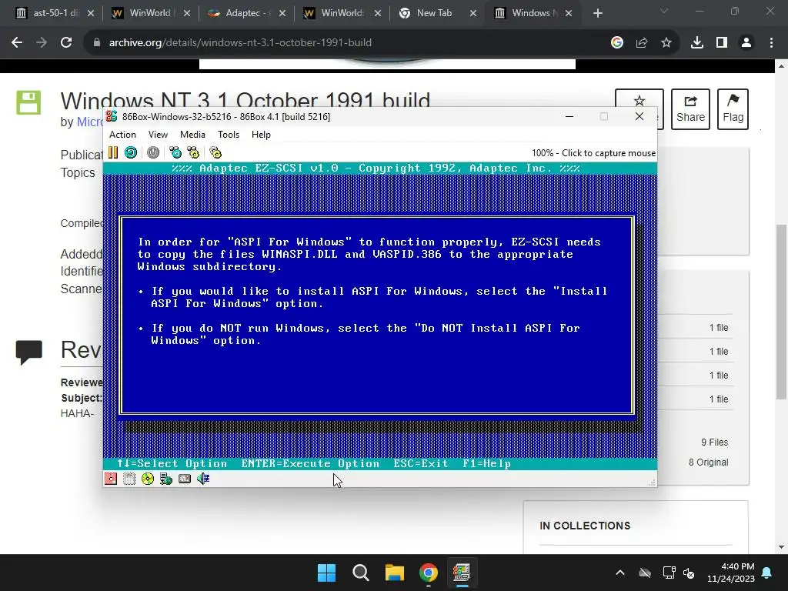Screen dimensions: 788x591
Task: Open the Windows Start menu
Action: [x=326, y=573]
